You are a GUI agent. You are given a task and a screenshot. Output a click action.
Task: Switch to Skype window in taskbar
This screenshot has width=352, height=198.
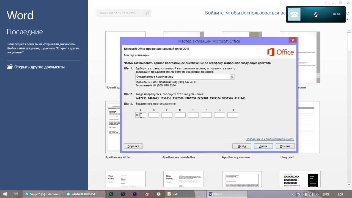[x=43, y=194]
